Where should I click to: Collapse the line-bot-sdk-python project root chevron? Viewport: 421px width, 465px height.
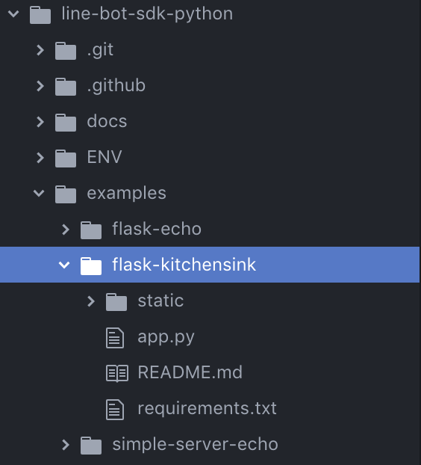click(x=13, y=13)
